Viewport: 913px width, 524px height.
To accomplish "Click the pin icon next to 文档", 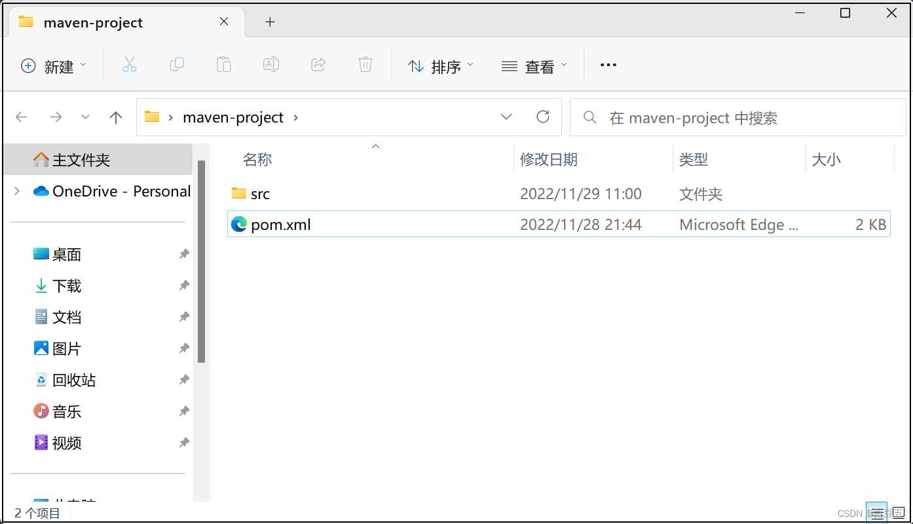I will coord(184,317).
